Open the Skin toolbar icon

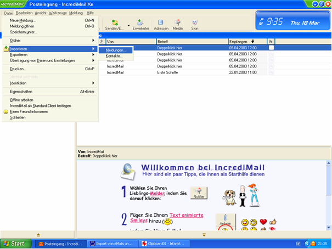tap(195, 22)
